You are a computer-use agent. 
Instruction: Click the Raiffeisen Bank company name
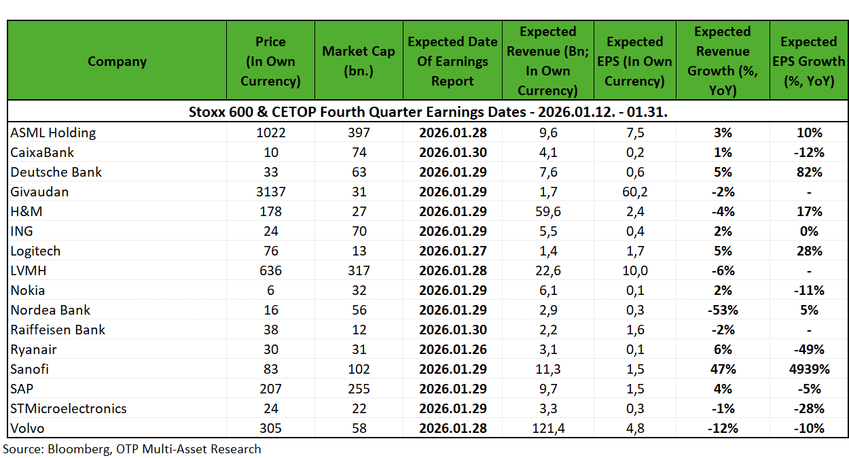[x=58, y=330]
